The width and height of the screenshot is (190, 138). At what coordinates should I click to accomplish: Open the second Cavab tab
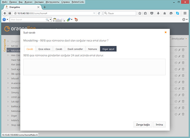click(x=59, y=49)
